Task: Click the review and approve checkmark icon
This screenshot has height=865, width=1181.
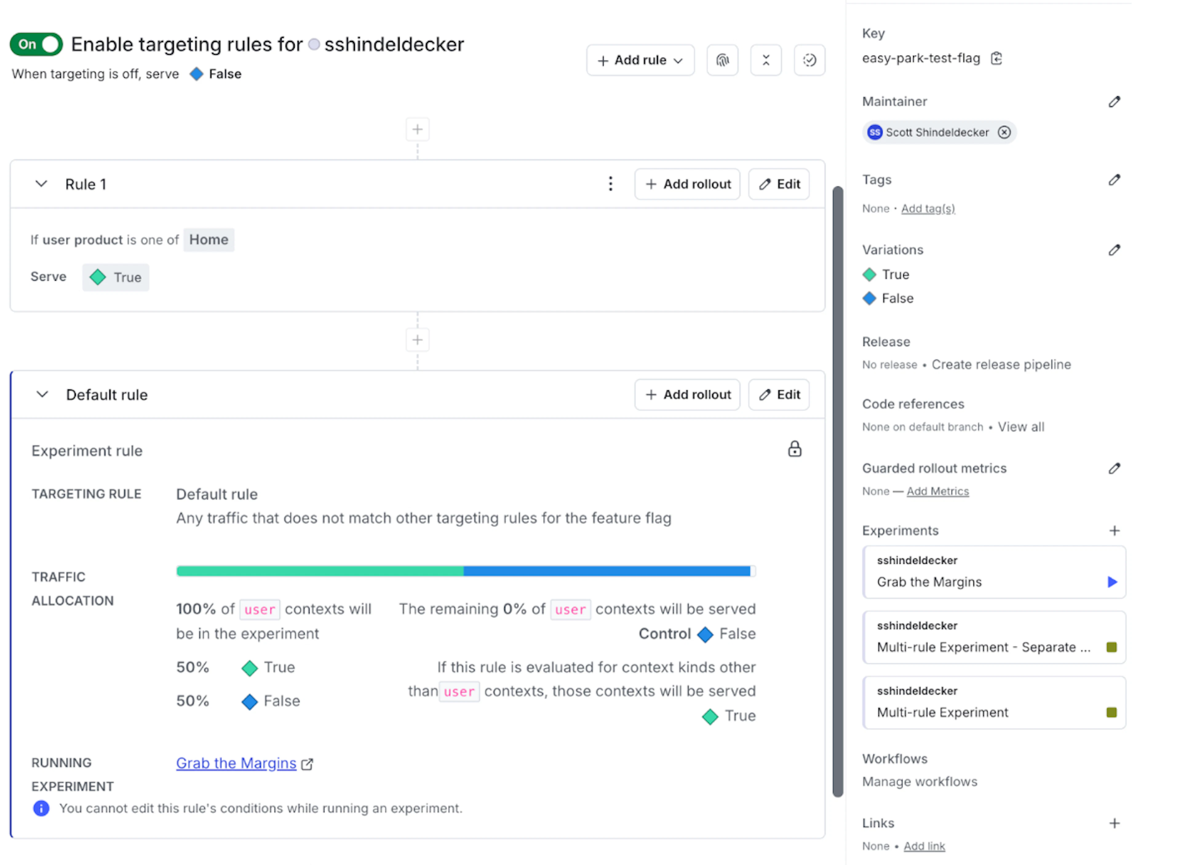Action: tap(809, 60)
